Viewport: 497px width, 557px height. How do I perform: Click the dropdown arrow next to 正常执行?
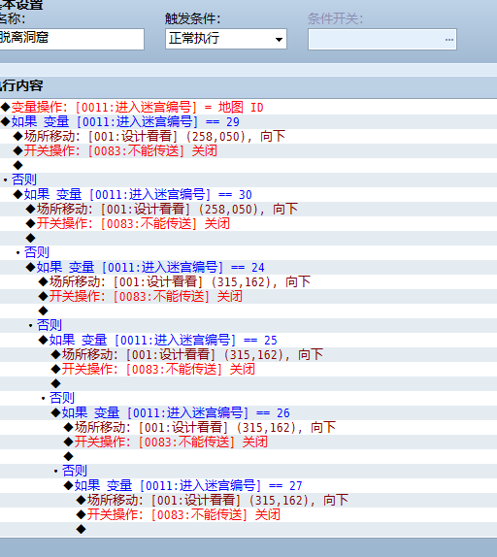(280, 40)
